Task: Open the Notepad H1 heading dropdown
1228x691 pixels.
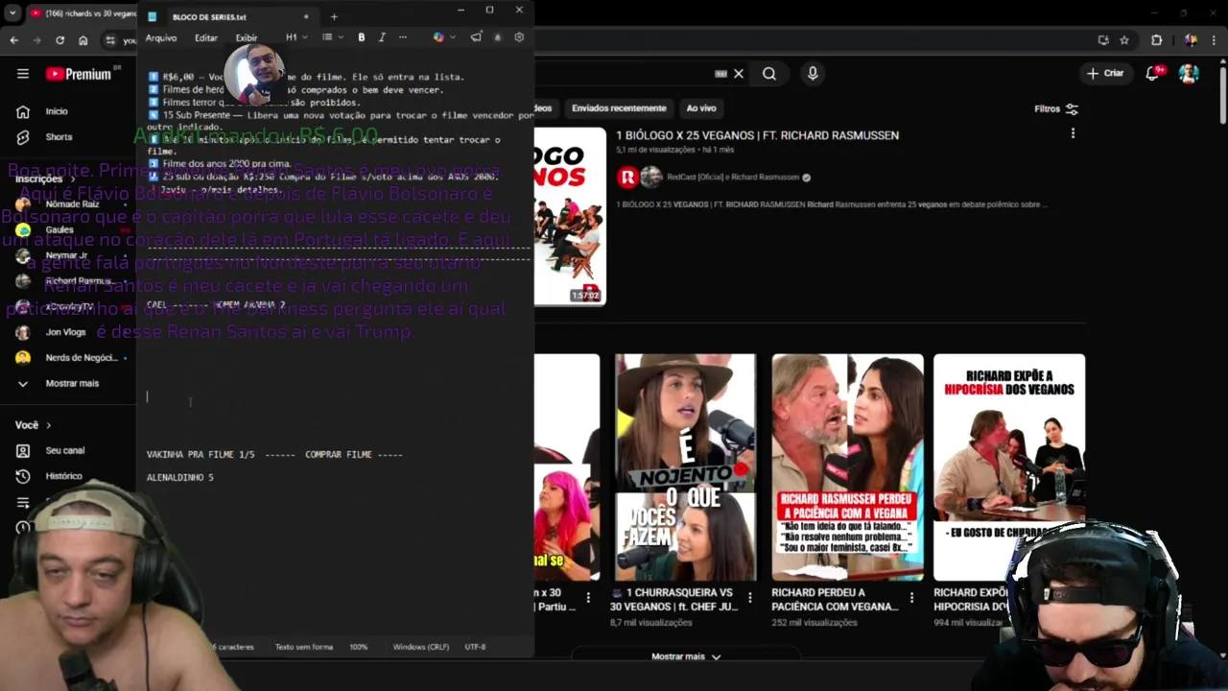Action: coord(296,37)
